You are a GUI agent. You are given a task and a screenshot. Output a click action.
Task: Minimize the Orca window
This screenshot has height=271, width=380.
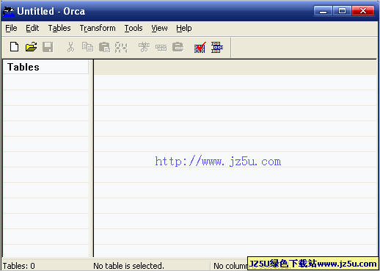323,11
